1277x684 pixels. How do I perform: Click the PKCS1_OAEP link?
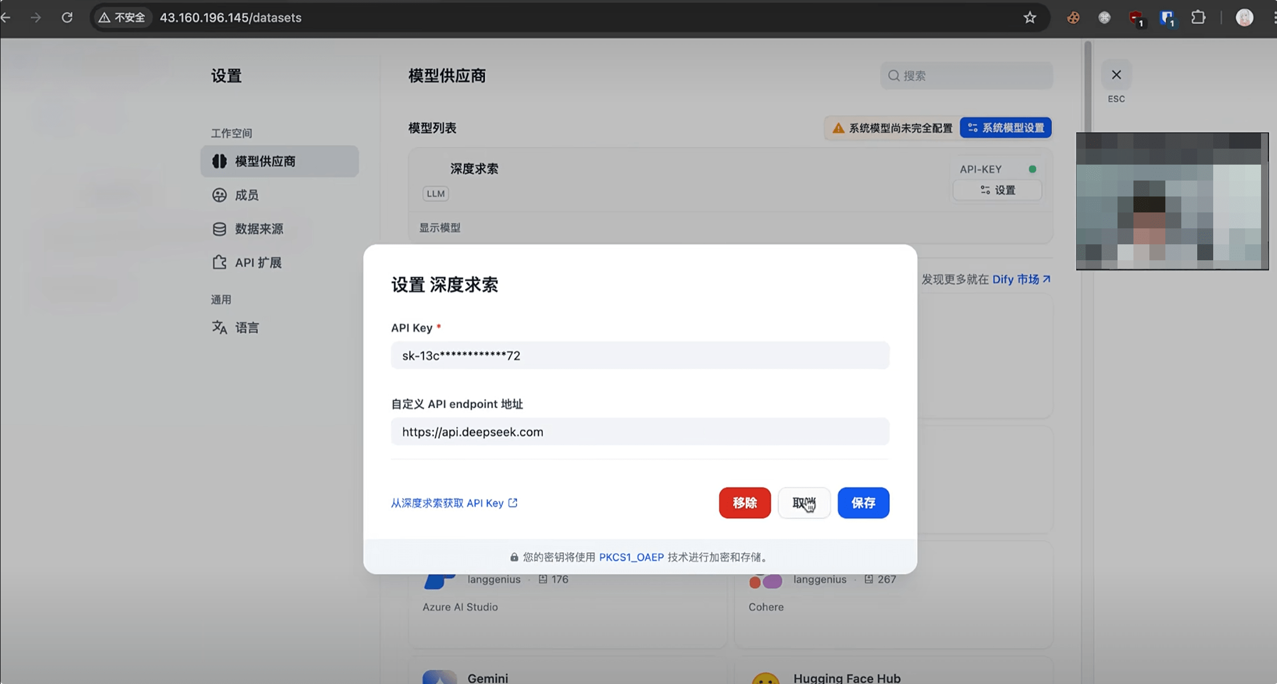point(631,557)
